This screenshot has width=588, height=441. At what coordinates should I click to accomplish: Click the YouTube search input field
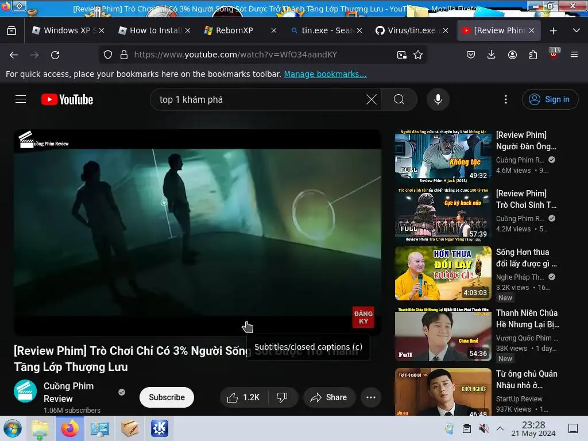pos(259,99)
